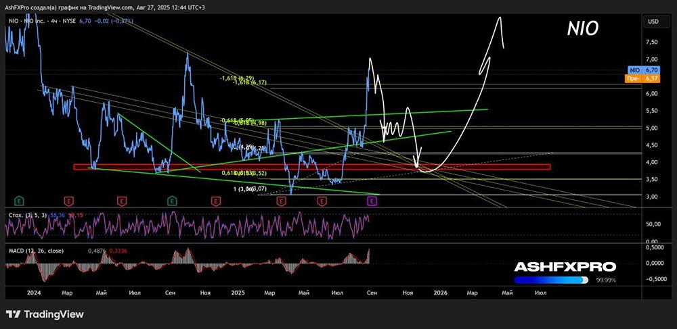Click the 7,00 price axis label
Viewport: 677px width, 329px height.
[x=653, y=59]
